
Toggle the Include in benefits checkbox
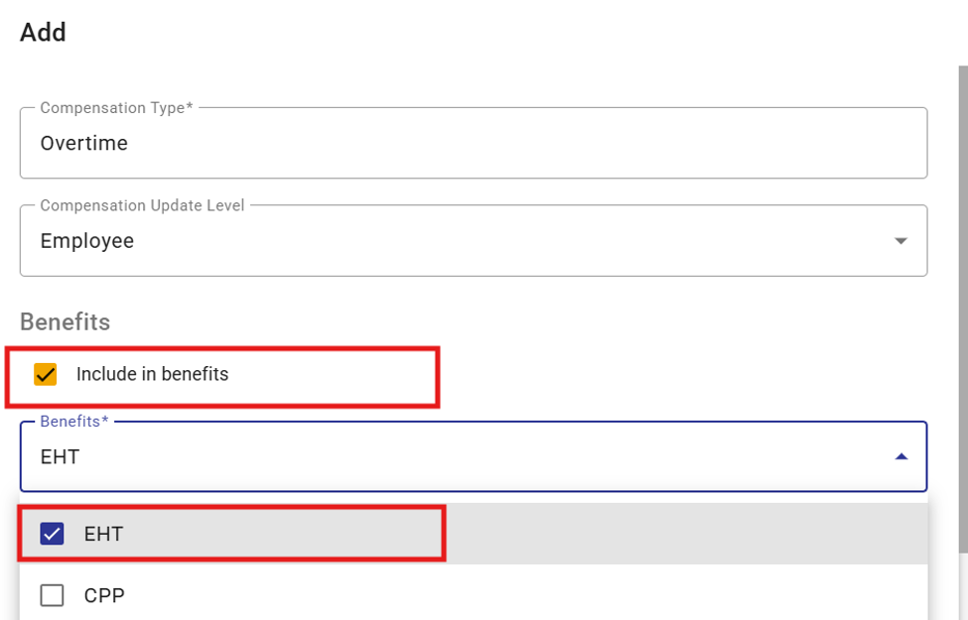coord(45,374)
